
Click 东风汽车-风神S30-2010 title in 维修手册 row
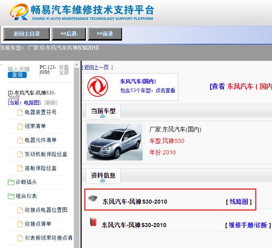[134, 225]
